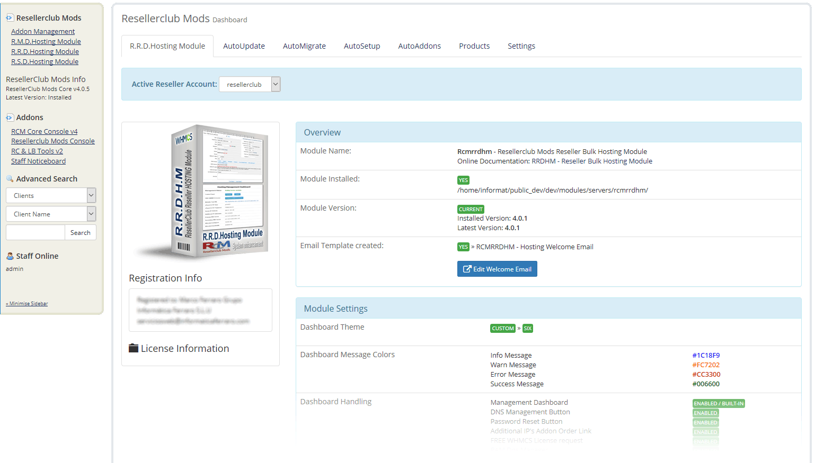Click ResellerClub Mods Core v4.0.5 text

click(48, 89)
